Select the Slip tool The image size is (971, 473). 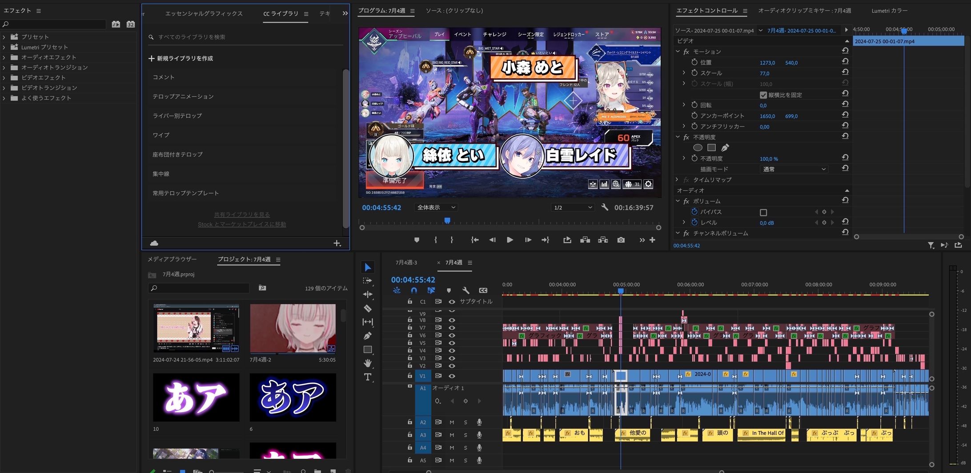tap(368, 322)
